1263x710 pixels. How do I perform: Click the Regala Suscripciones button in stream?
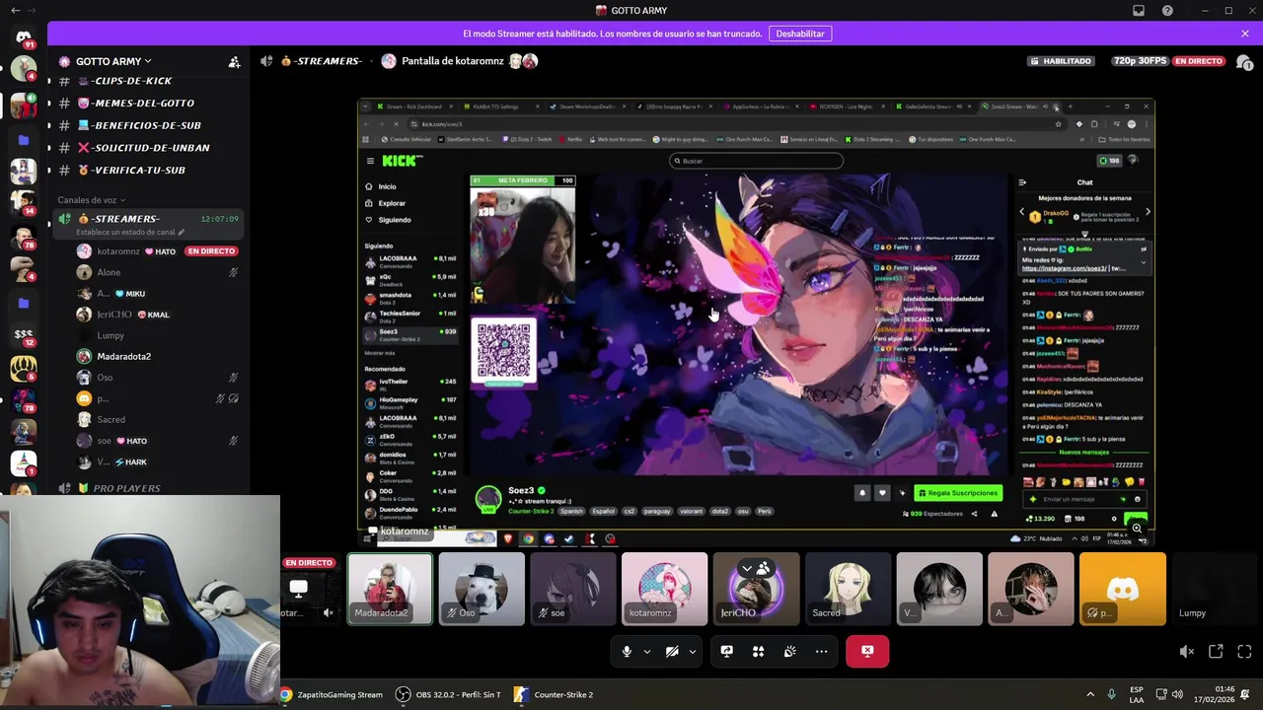pyautogui.click(x=958, y=493)
